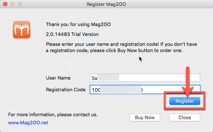Click the User Name label
The image size is (213, 132).
click(58, 78)
